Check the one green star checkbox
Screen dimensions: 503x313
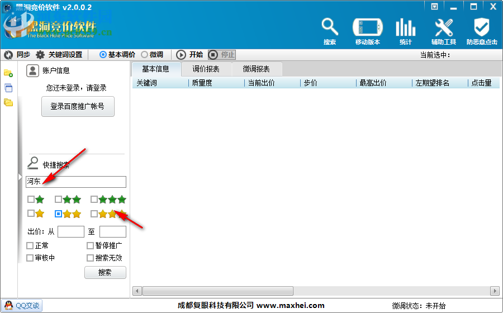pyautogui.click(x=31, y=200)
